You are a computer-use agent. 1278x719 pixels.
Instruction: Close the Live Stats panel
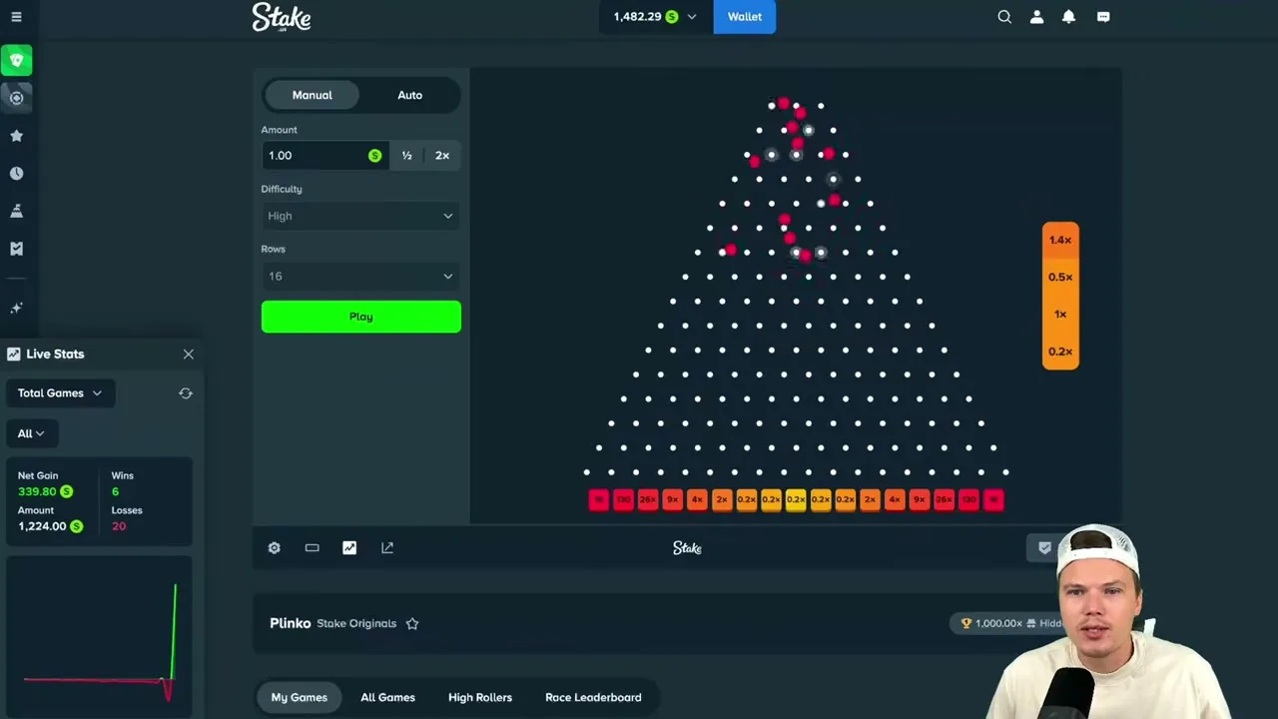pos(188,355)
